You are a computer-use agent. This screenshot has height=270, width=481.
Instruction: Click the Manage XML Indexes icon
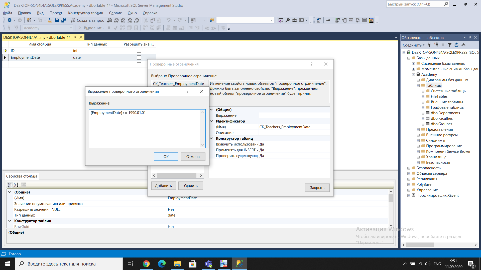[358, 20]
